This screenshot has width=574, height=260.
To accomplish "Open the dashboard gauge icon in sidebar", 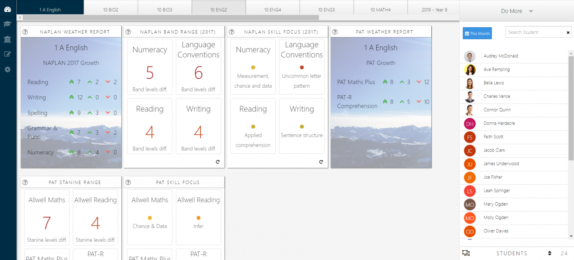I will point(7,9).
